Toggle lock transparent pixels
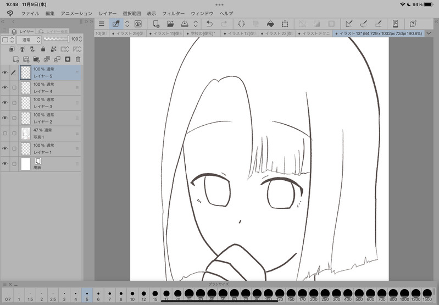Screen dimensions: 439x305 pyautogui.click(x=53, y=49)
